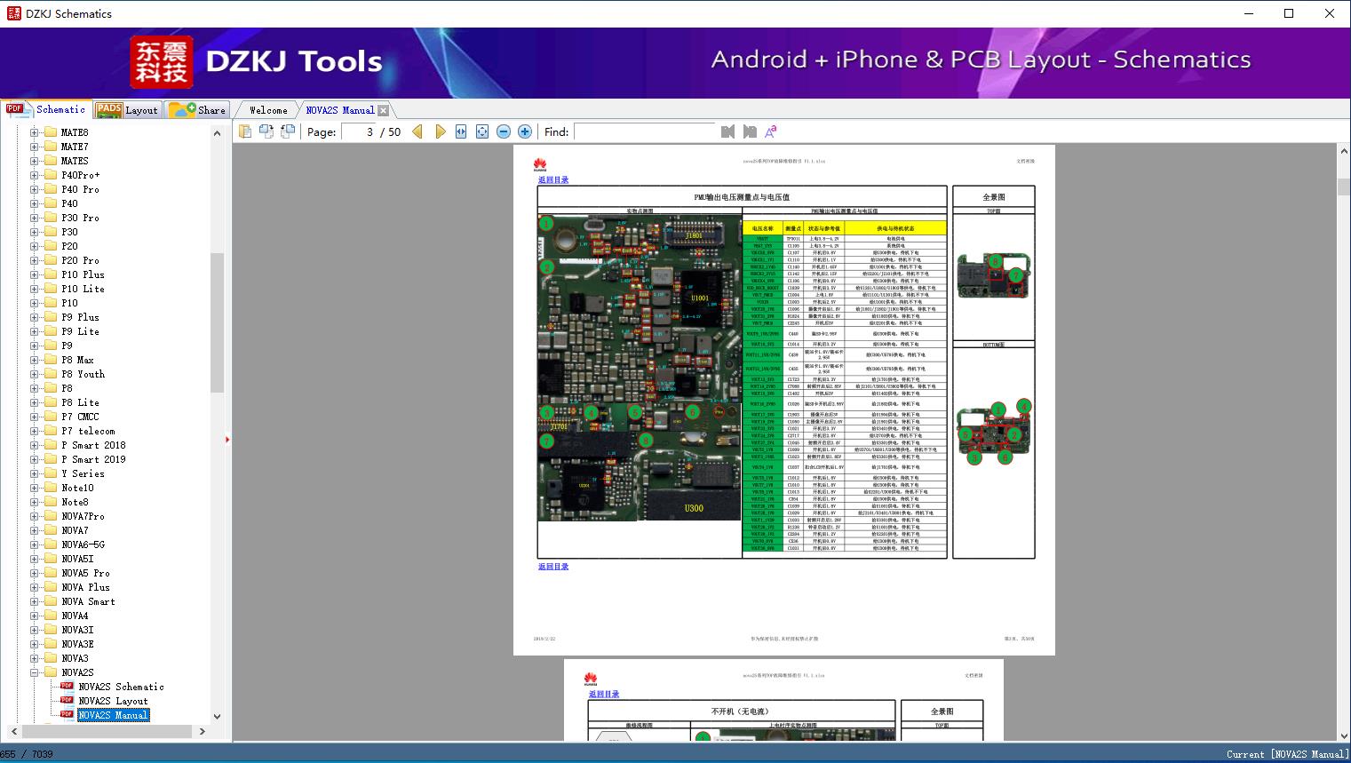Open the Welcome tab

[268, 110]
